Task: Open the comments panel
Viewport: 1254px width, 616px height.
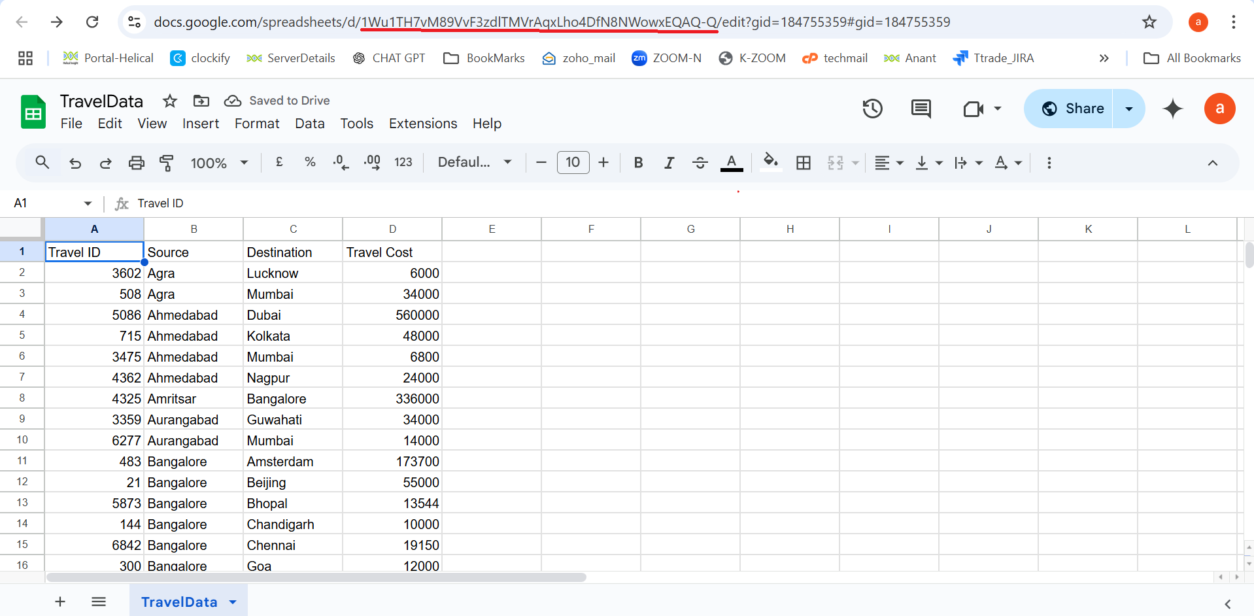Action: click(x=921, y=109)
